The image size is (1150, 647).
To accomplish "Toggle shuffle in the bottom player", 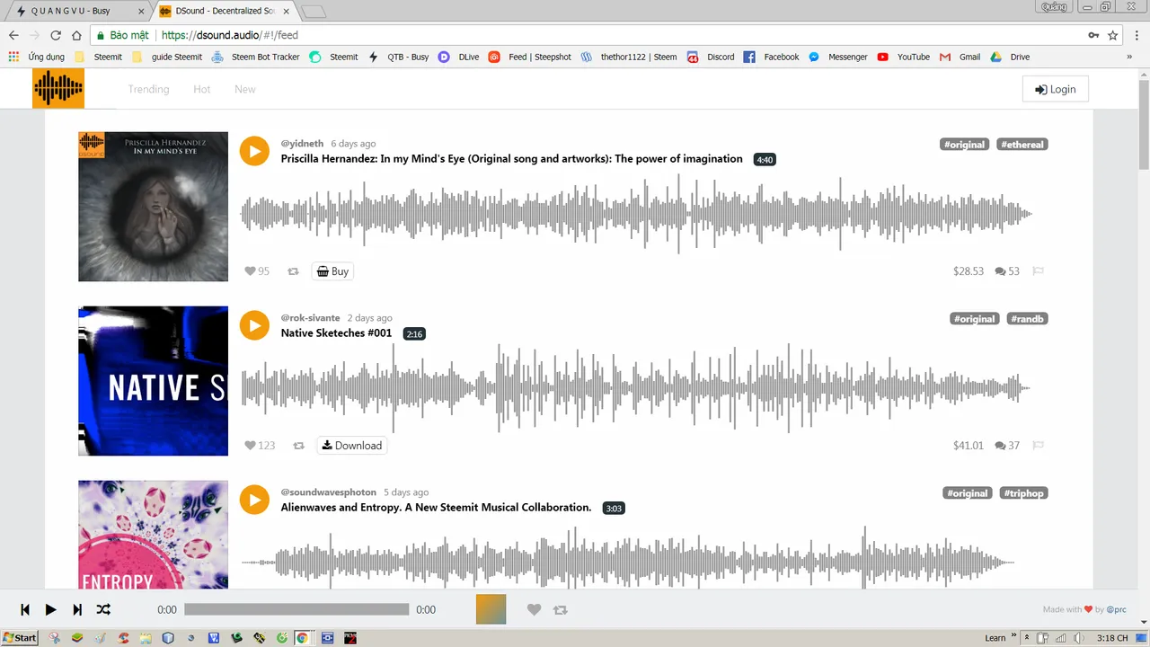I will click(x=103, y=609).
